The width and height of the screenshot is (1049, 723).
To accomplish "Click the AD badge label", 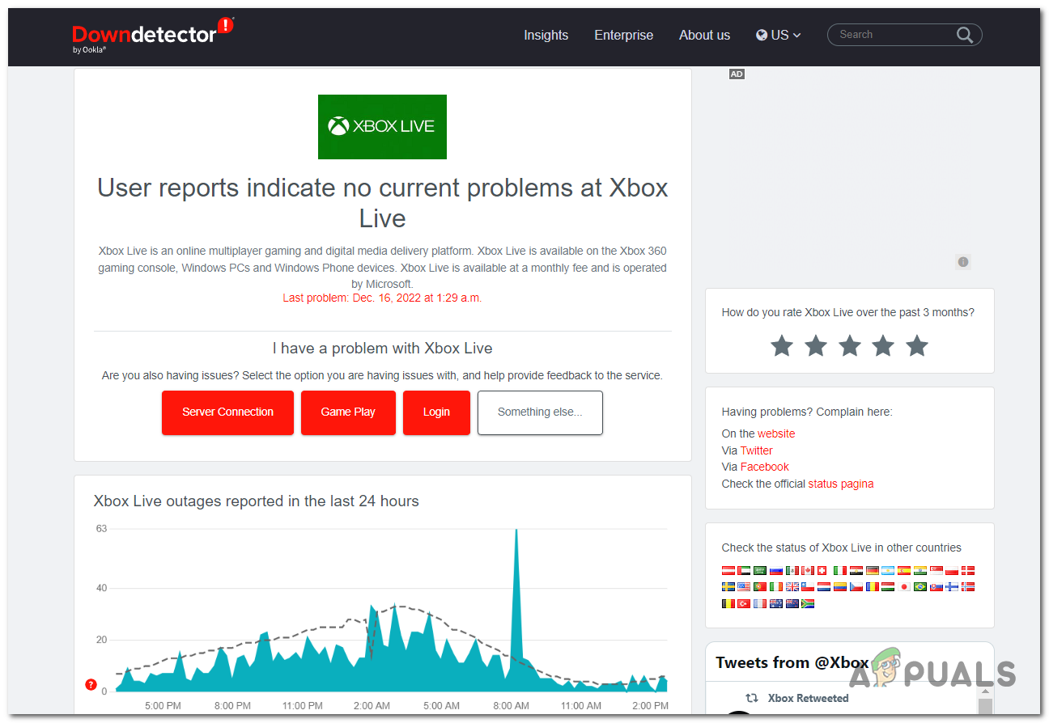I will 737,74.
